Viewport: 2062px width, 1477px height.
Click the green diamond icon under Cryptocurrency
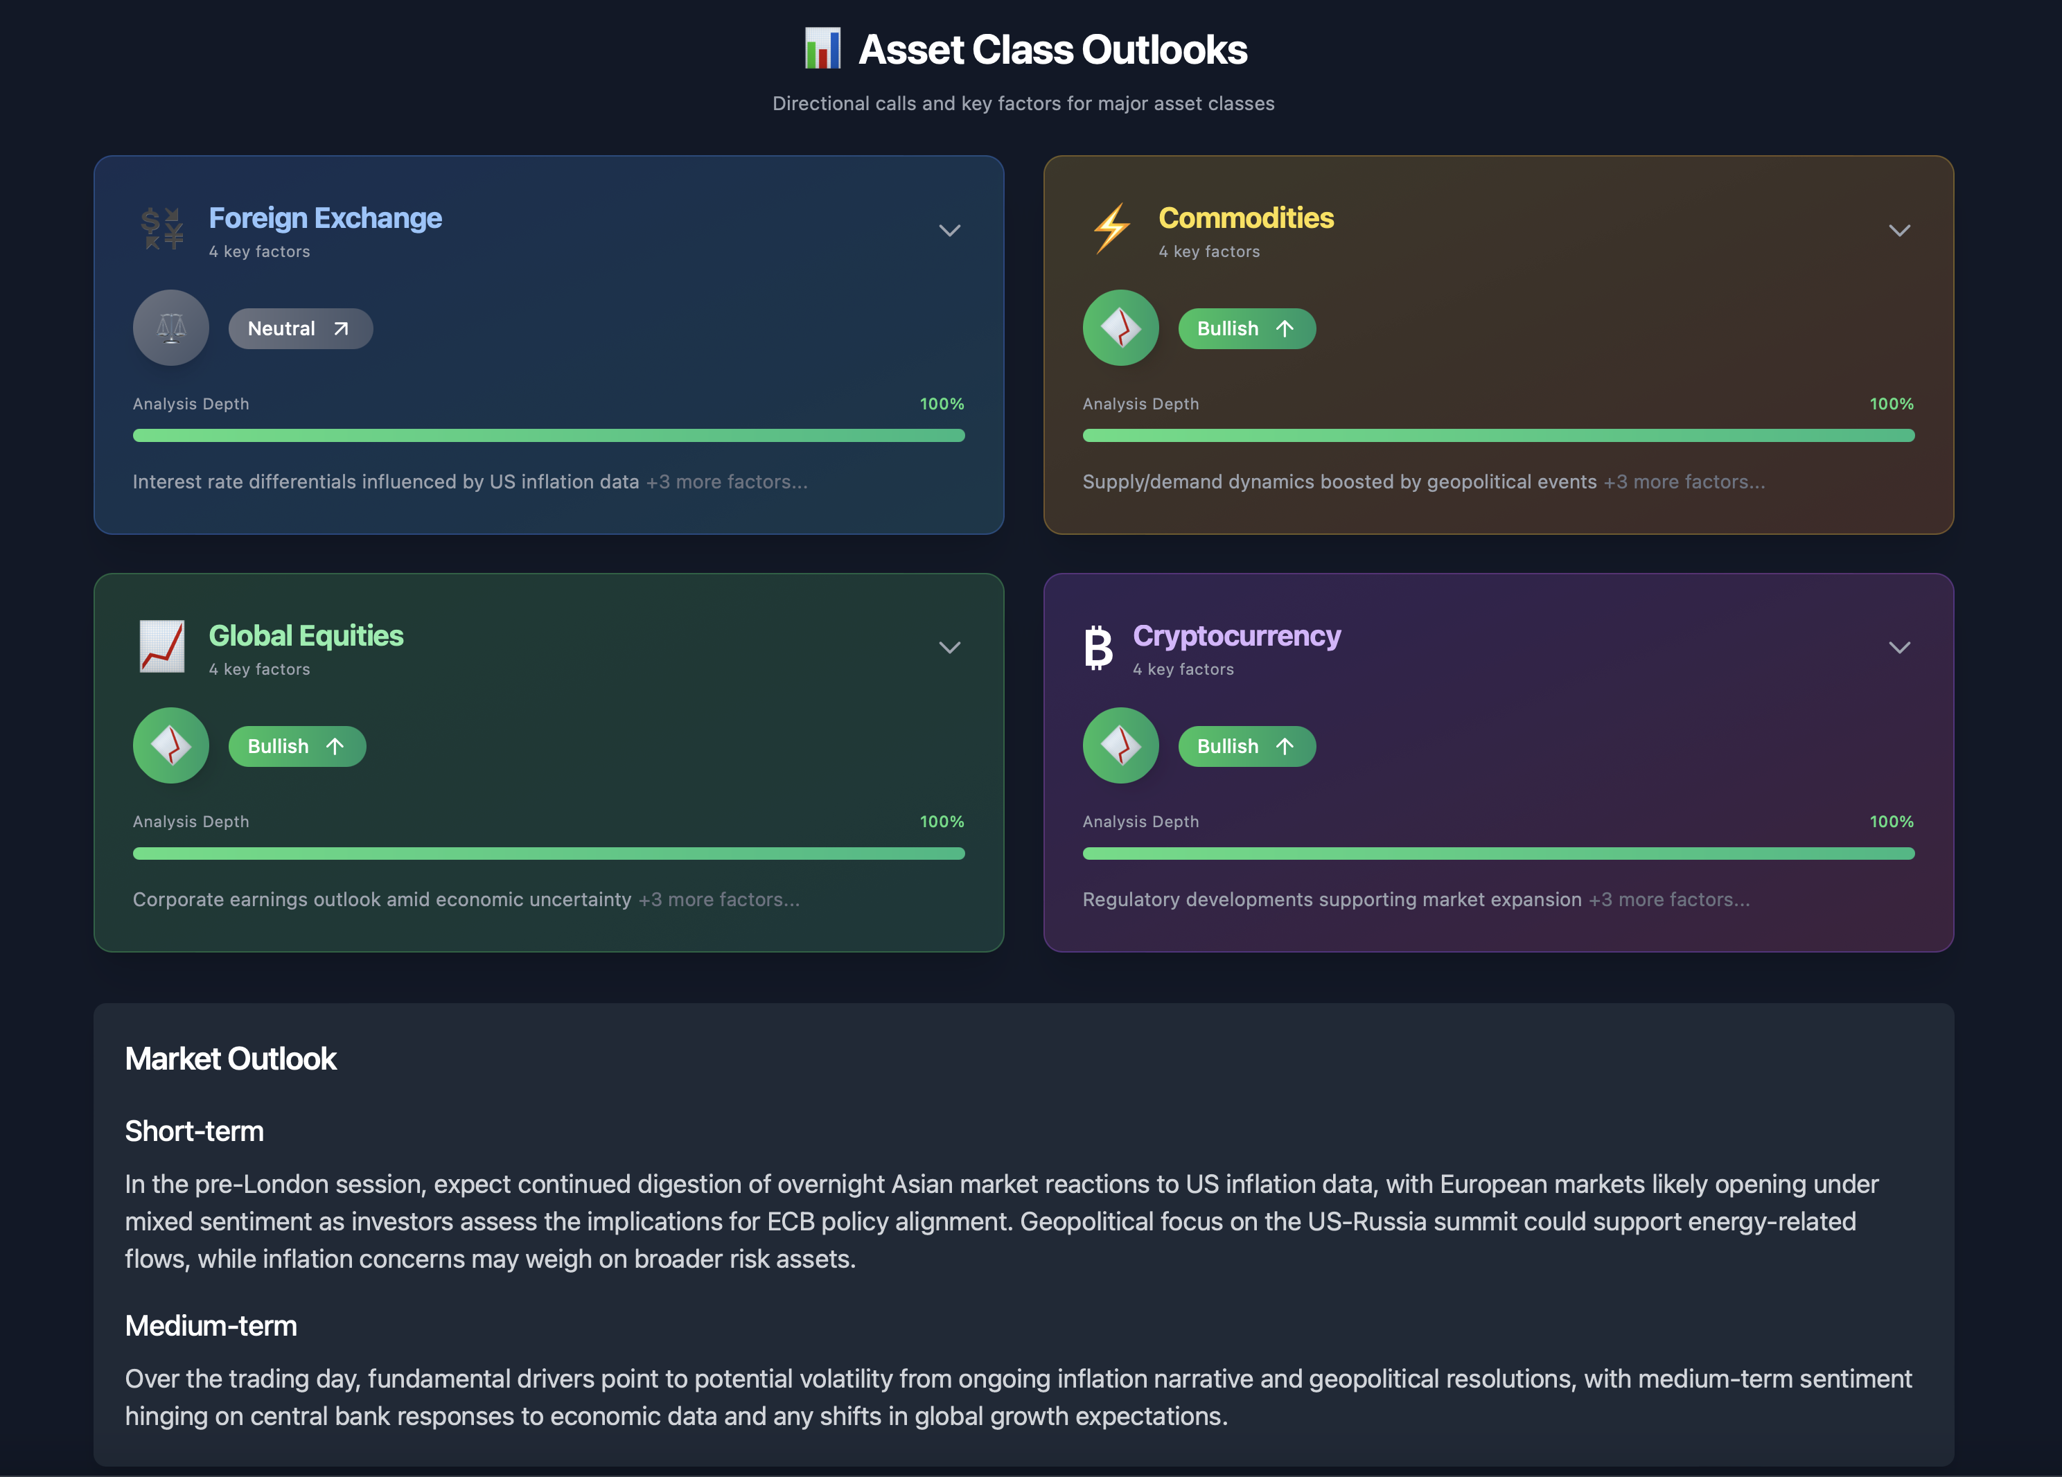click(x=1120, y=745)
